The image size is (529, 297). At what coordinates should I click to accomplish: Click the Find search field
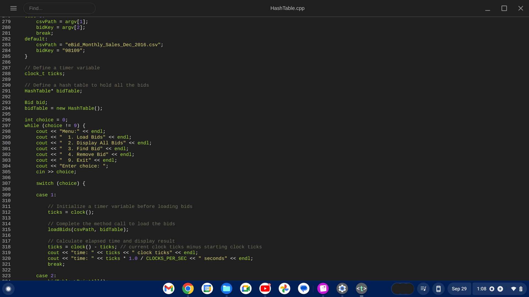click(60, 8)
